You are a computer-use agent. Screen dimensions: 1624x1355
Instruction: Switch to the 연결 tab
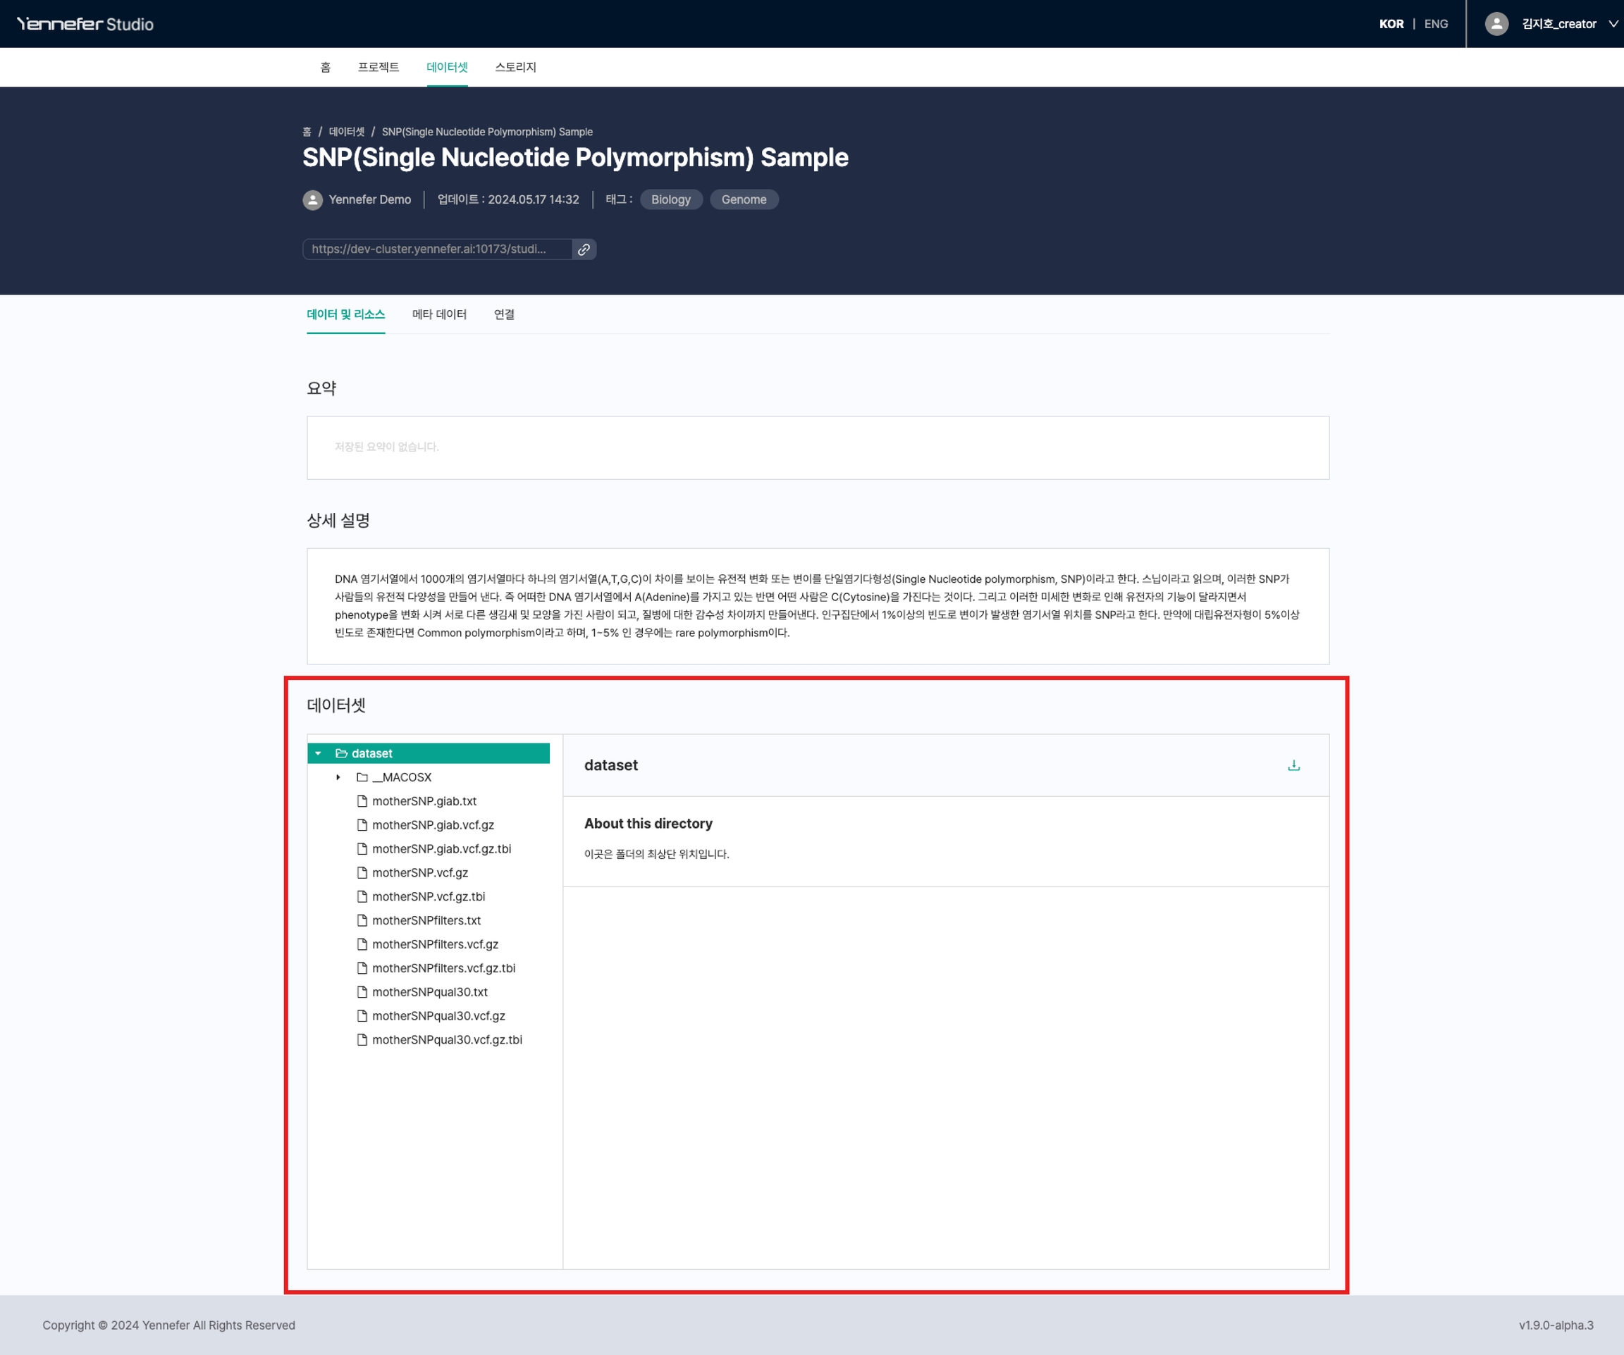click(x=504, y=314)
